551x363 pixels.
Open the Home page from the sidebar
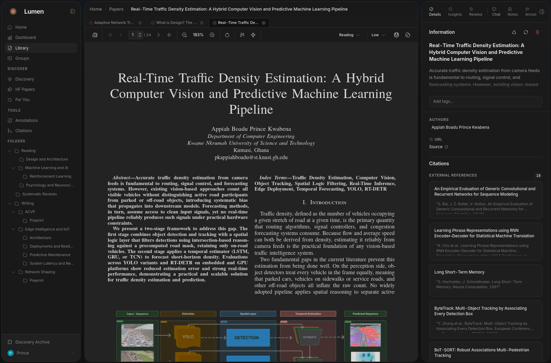pyautogui.click(x=41, y=27)
